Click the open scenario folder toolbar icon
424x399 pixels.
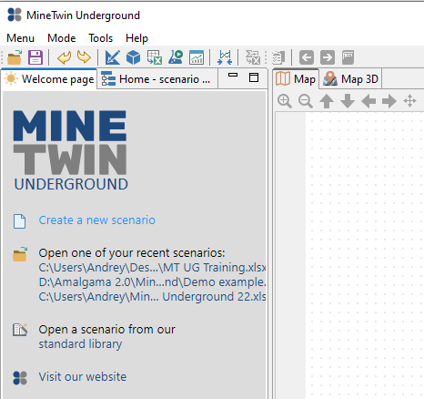click(x=15, y=57)
